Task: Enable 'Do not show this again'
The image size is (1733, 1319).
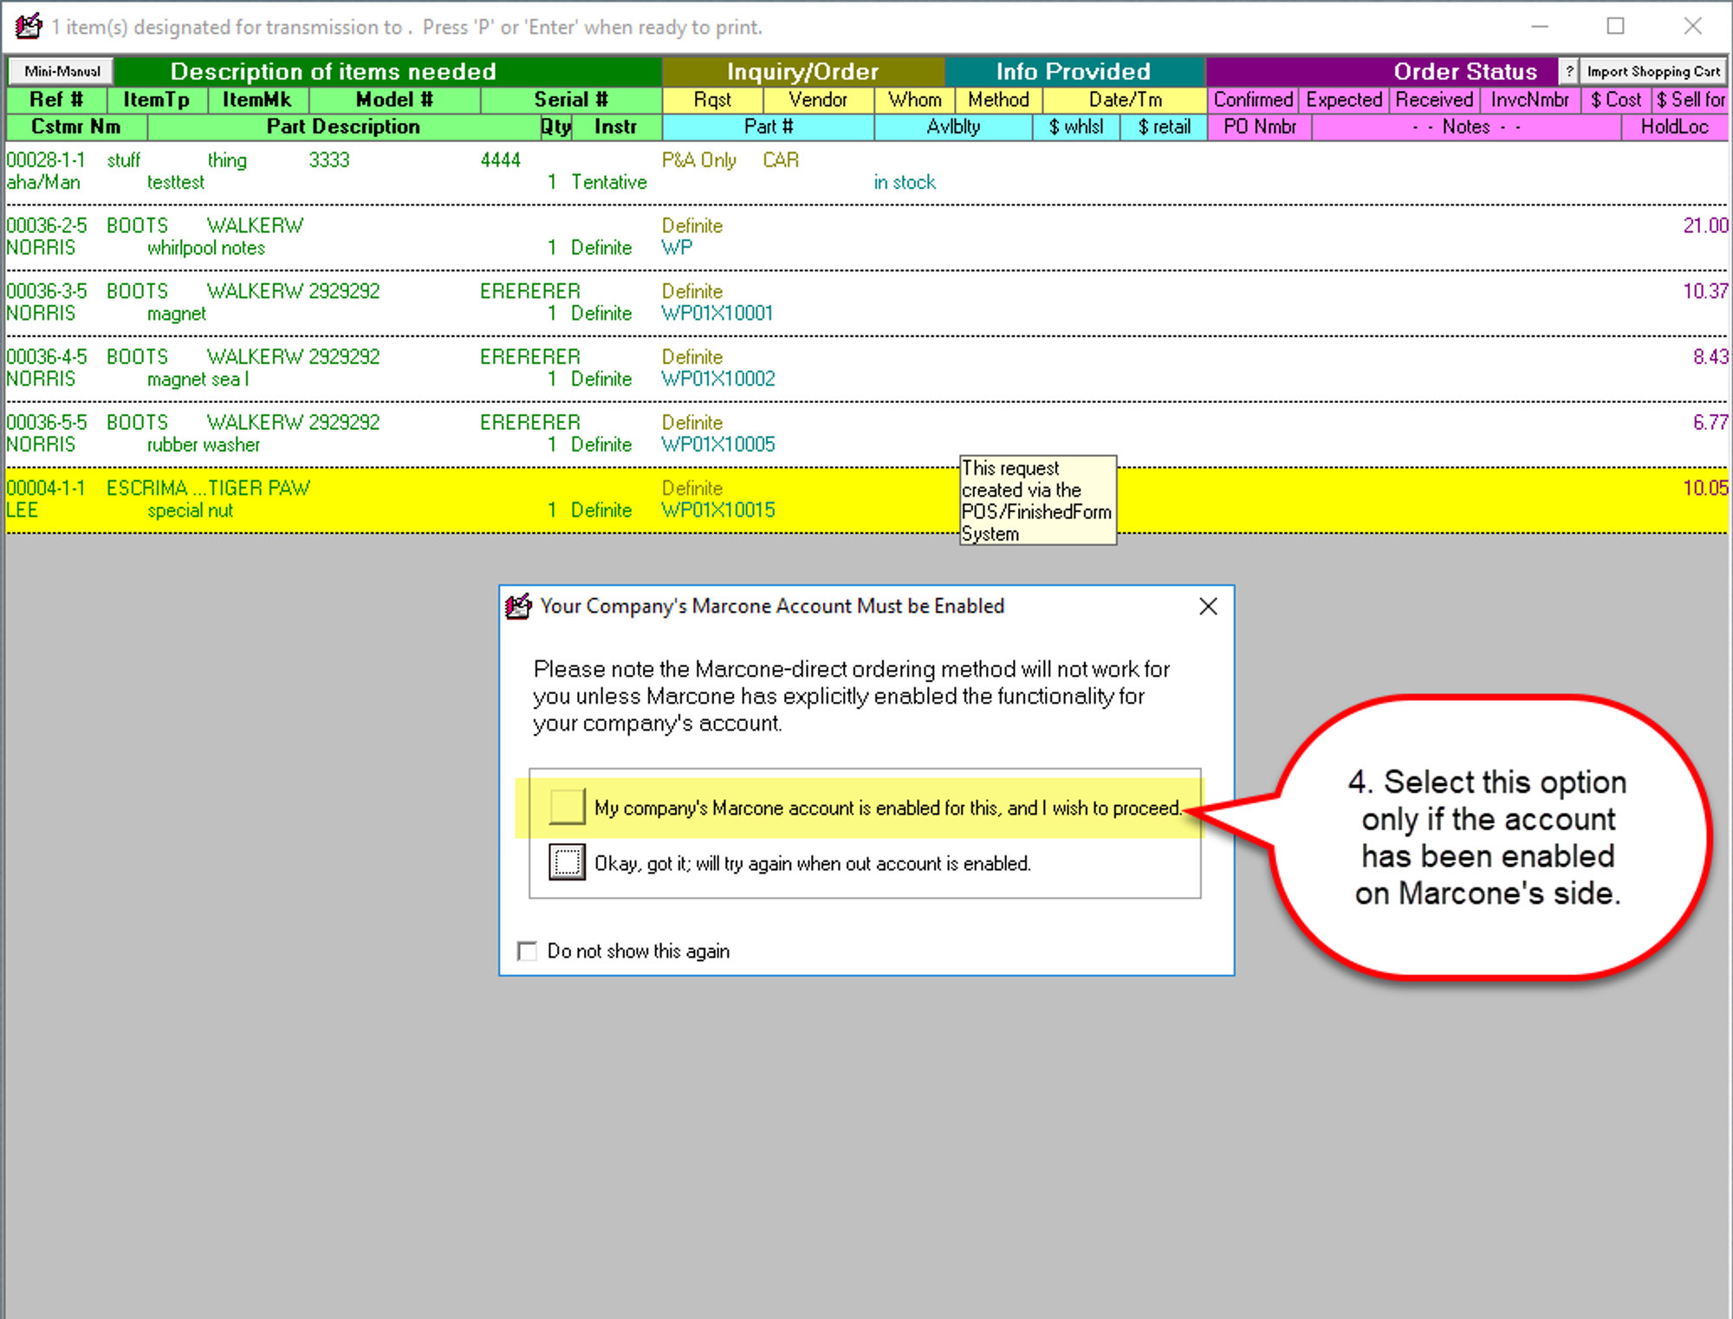Action: pyautogui.click(x=527, y=951)
